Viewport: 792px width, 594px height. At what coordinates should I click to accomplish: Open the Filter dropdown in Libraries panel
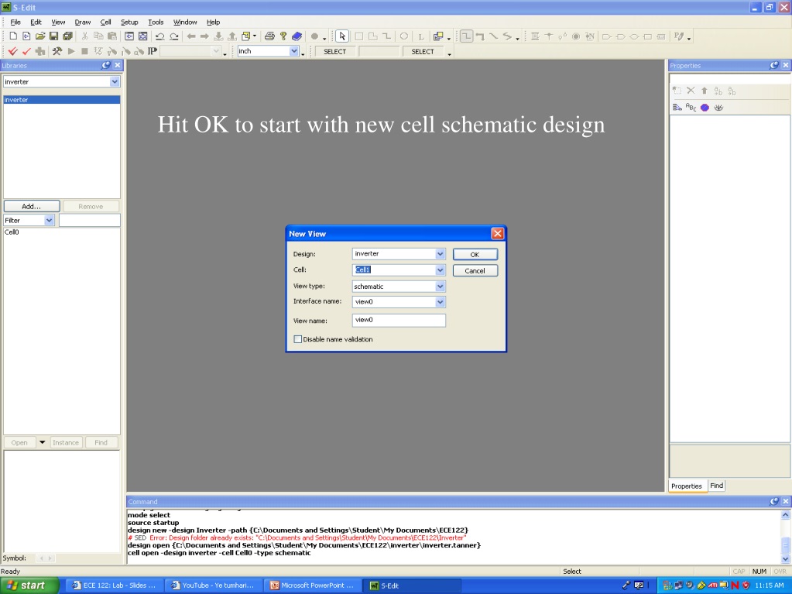click(49, 220)
